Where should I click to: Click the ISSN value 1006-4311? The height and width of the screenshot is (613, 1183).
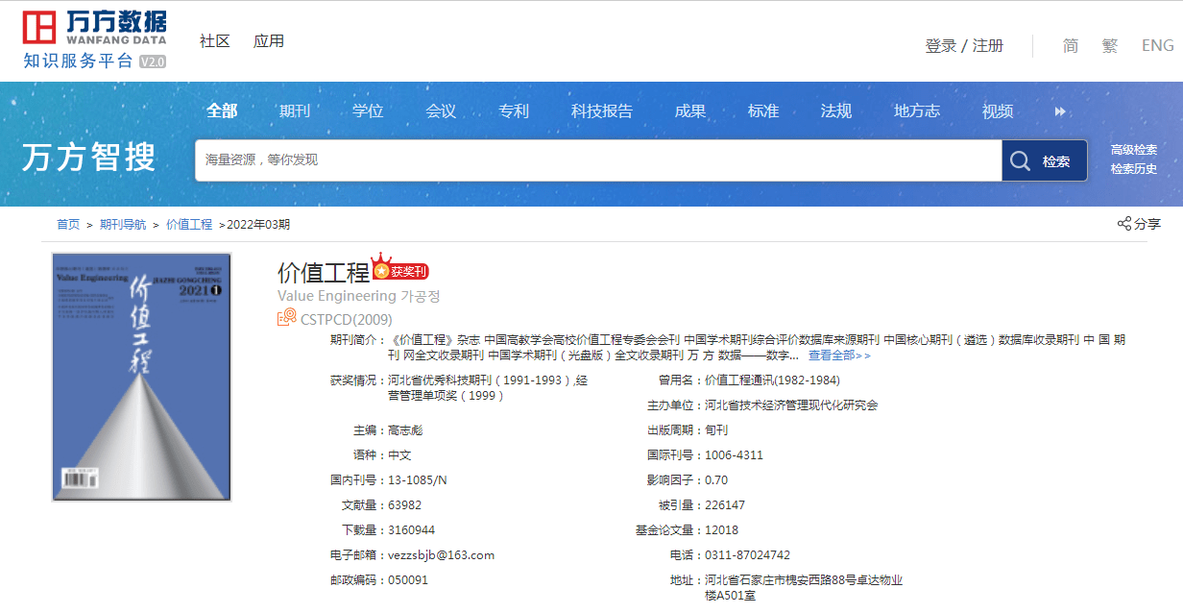[x=734, y=455]
